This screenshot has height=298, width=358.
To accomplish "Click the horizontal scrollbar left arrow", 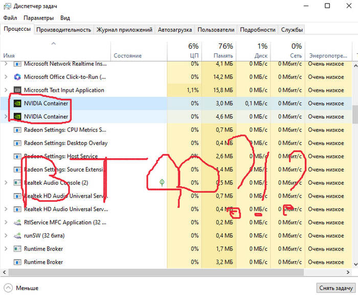I will [x=4, y=272].
